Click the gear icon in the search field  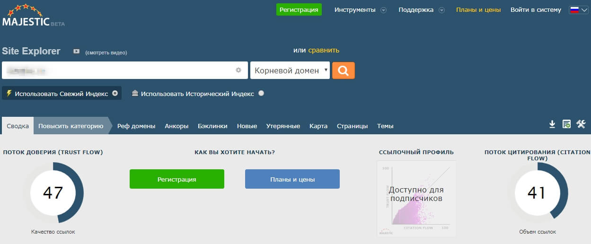coord(238,70)
